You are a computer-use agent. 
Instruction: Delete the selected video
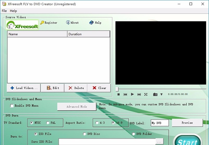click(x=76, y=88)
